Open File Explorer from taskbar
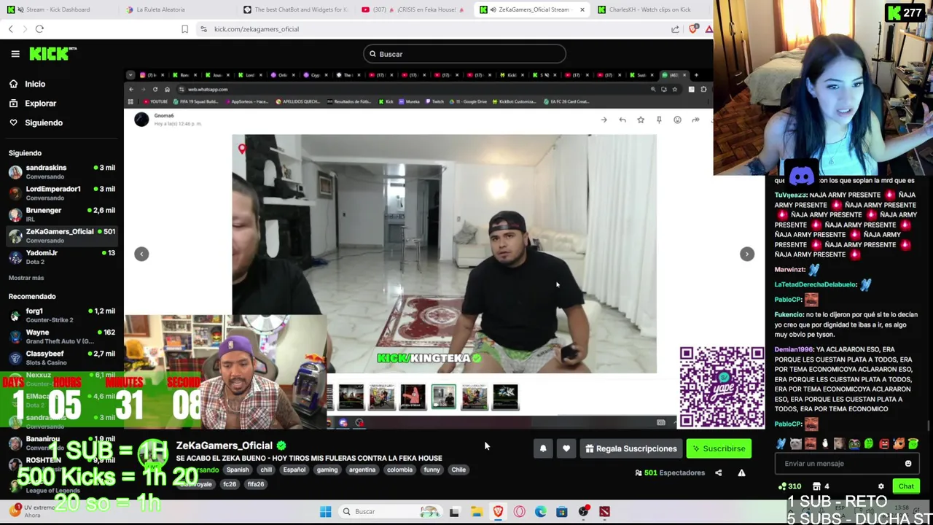 pos(476,511)
